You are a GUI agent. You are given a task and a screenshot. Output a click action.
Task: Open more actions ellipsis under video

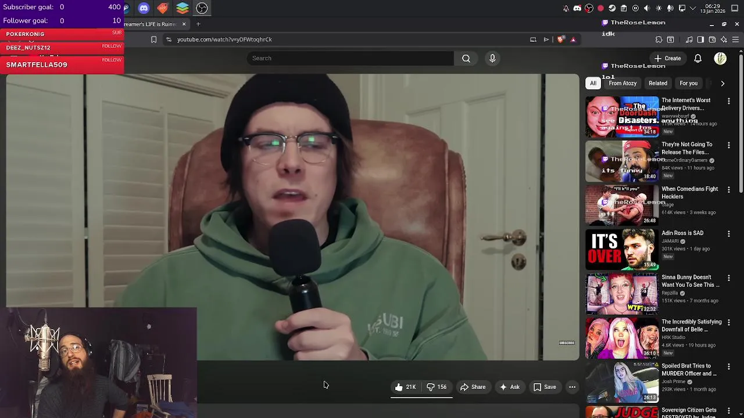572,387
